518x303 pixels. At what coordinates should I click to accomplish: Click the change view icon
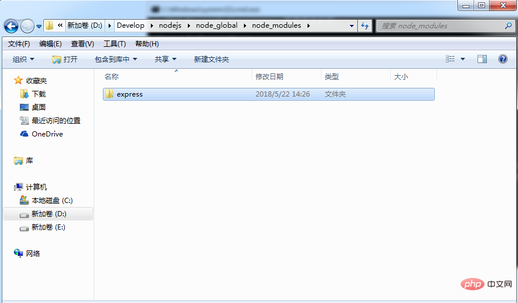pyautogui.click(x=450, y=59)
